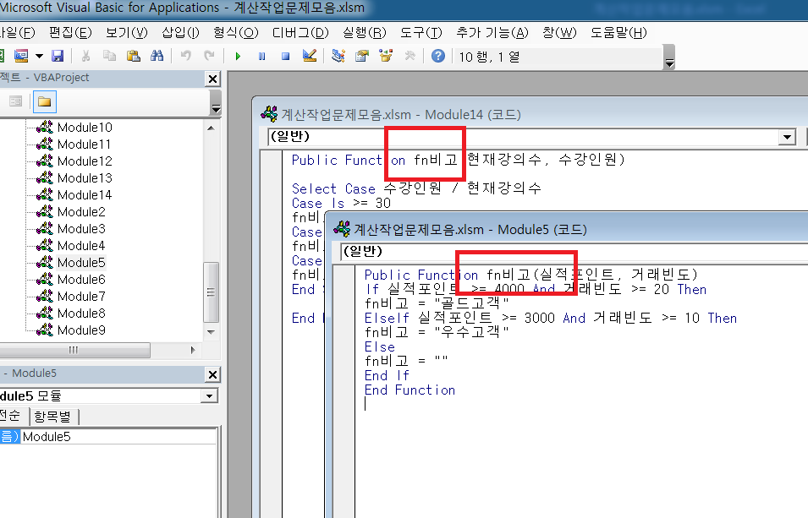
Task: Click the Find binoculars icon
Action: click(x=157, y=56)
